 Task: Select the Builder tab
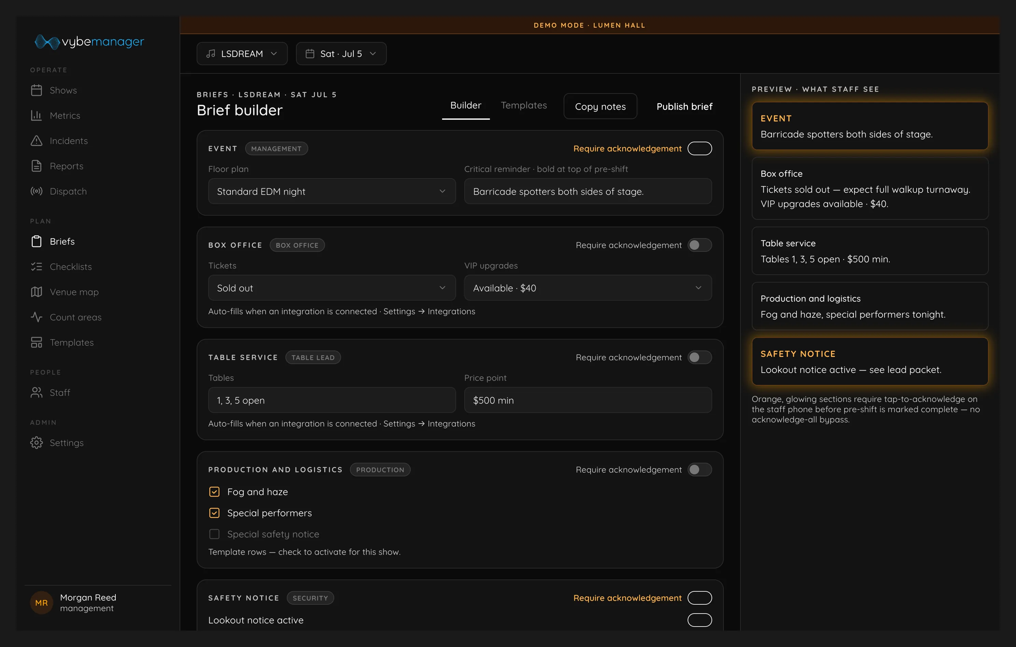click(466, 105)
